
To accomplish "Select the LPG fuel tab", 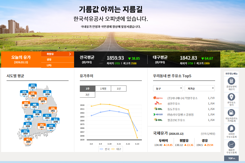I will (58, 65).
